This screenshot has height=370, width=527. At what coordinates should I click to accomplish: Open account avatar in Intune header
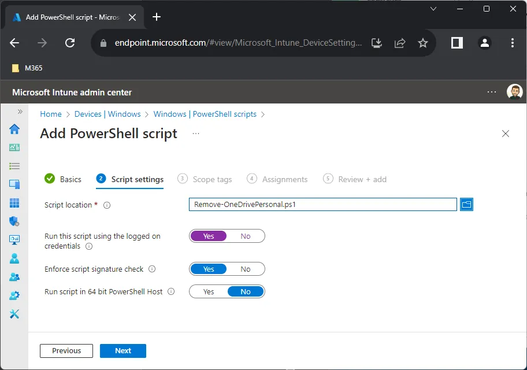pos(514,92)
